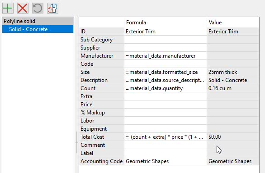The height and width of the screenshot is (173, 265).
Task: Click the Size row label
Action: pyautogui.click(x=102, y=72)
